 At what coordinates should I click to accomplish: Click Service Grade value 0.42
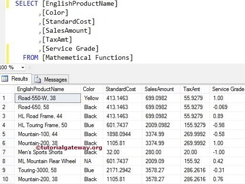227,161
